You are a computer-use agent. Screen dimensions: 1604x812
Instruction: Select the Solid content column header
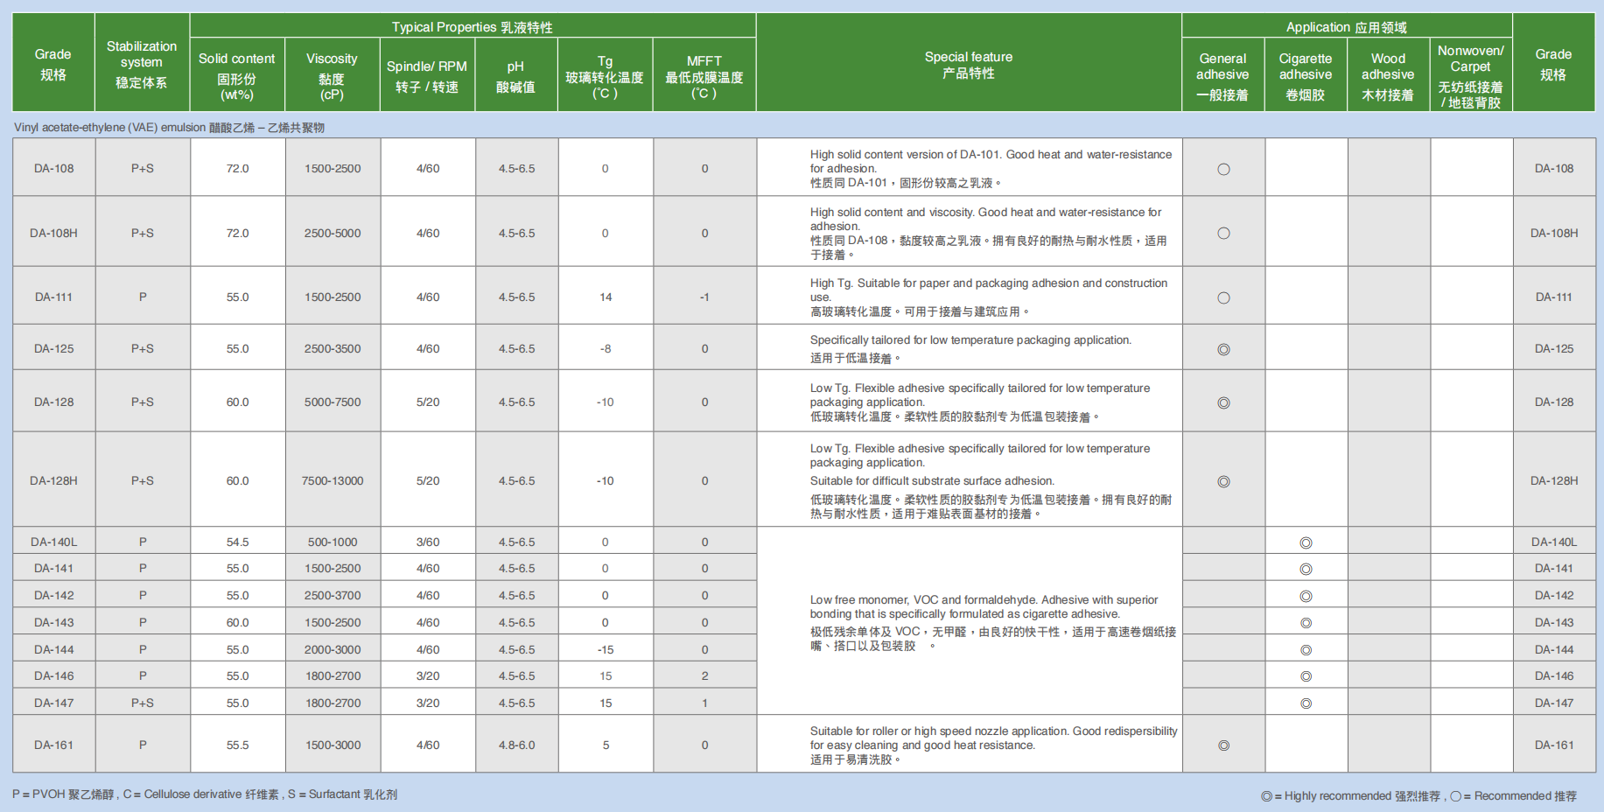click(237, 75)
